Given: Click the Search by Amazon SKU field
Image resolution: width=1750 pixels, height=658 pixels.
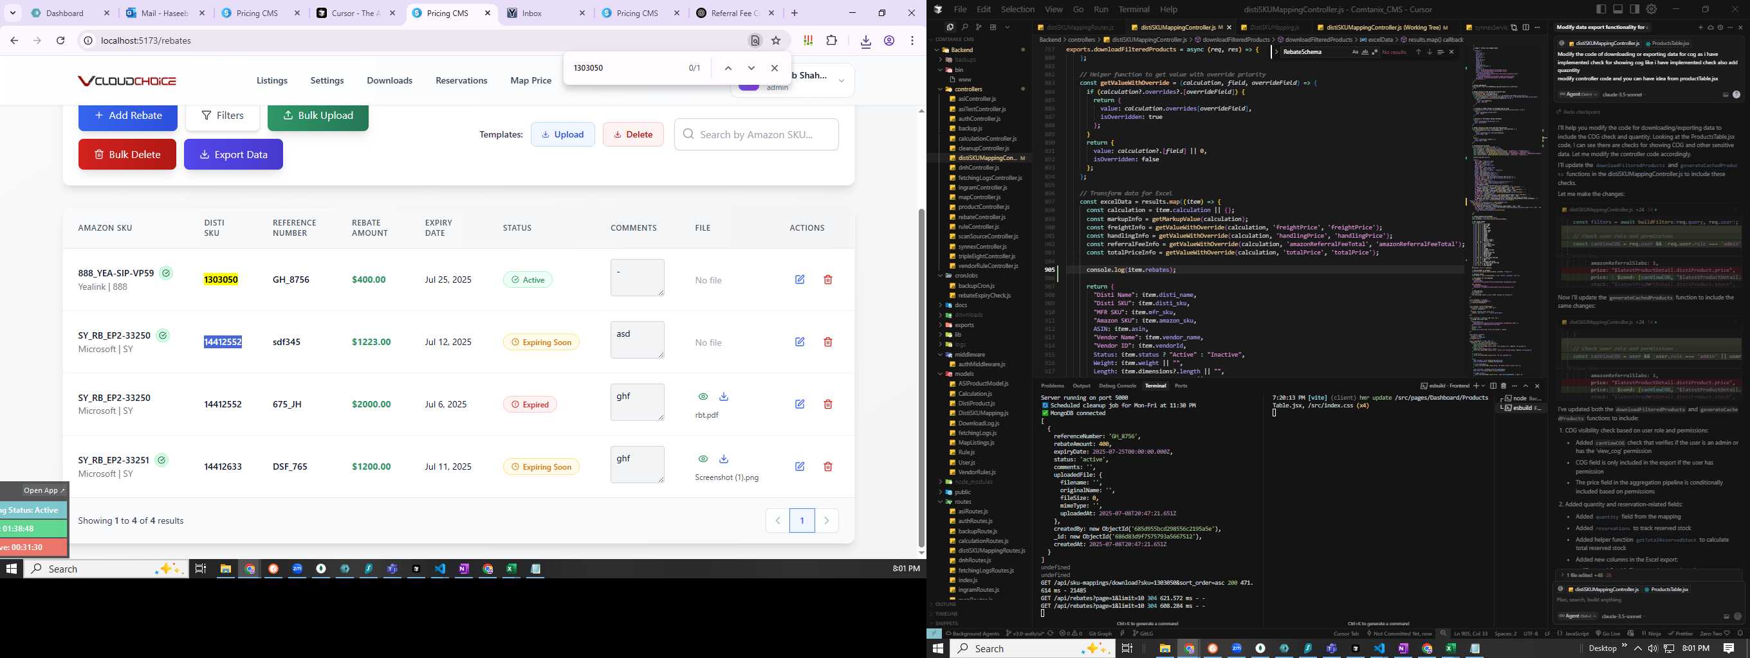Looking at the screenshot, I should tap(756, 134).
